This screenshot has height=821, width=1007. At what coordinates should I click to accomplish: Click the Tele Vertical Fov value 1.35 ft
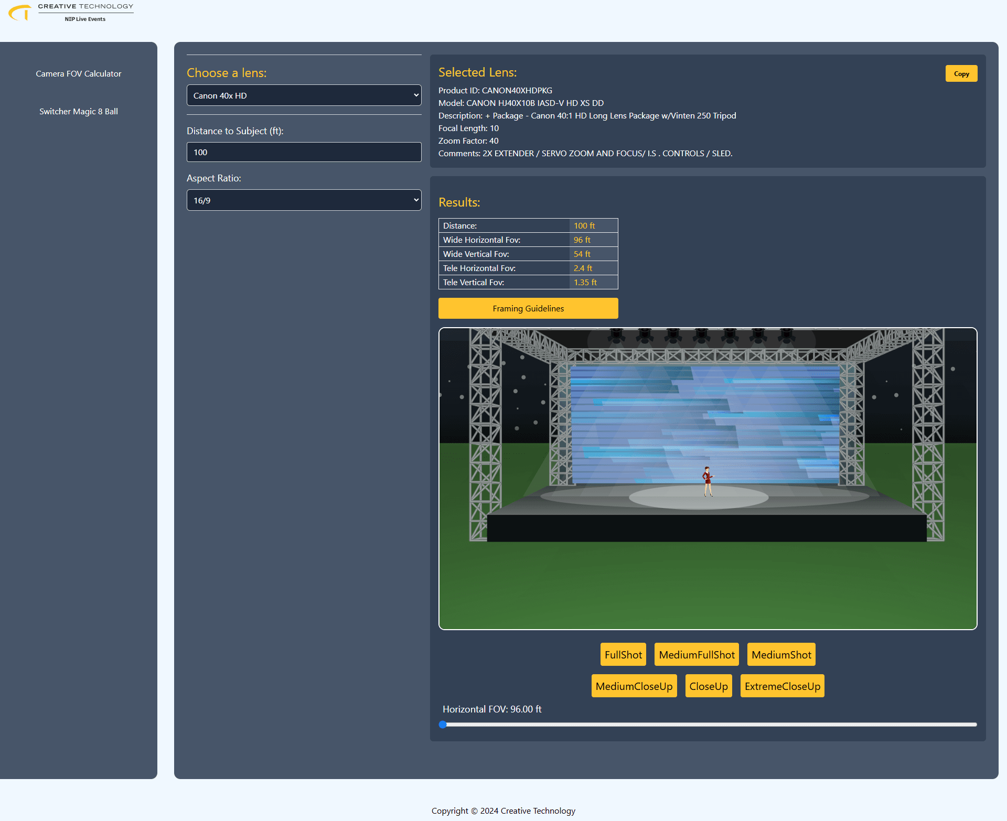585,282
